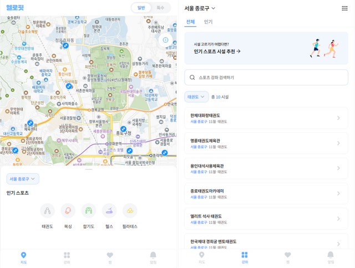Open the 한체대화랑태권도 listing
This screenshot has height=268, width=355.
[266, 118]
